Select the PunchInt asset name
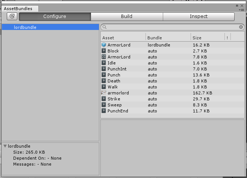Screen dimensions: 247x178 tap(117, 69)
